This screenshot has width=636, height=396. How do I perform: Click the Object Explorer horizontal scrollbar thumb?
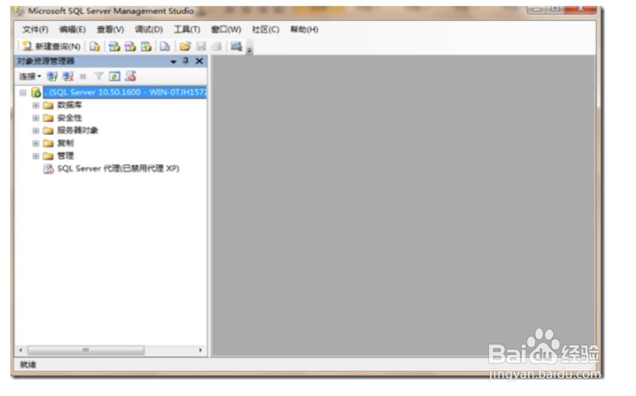click(86, 350)
